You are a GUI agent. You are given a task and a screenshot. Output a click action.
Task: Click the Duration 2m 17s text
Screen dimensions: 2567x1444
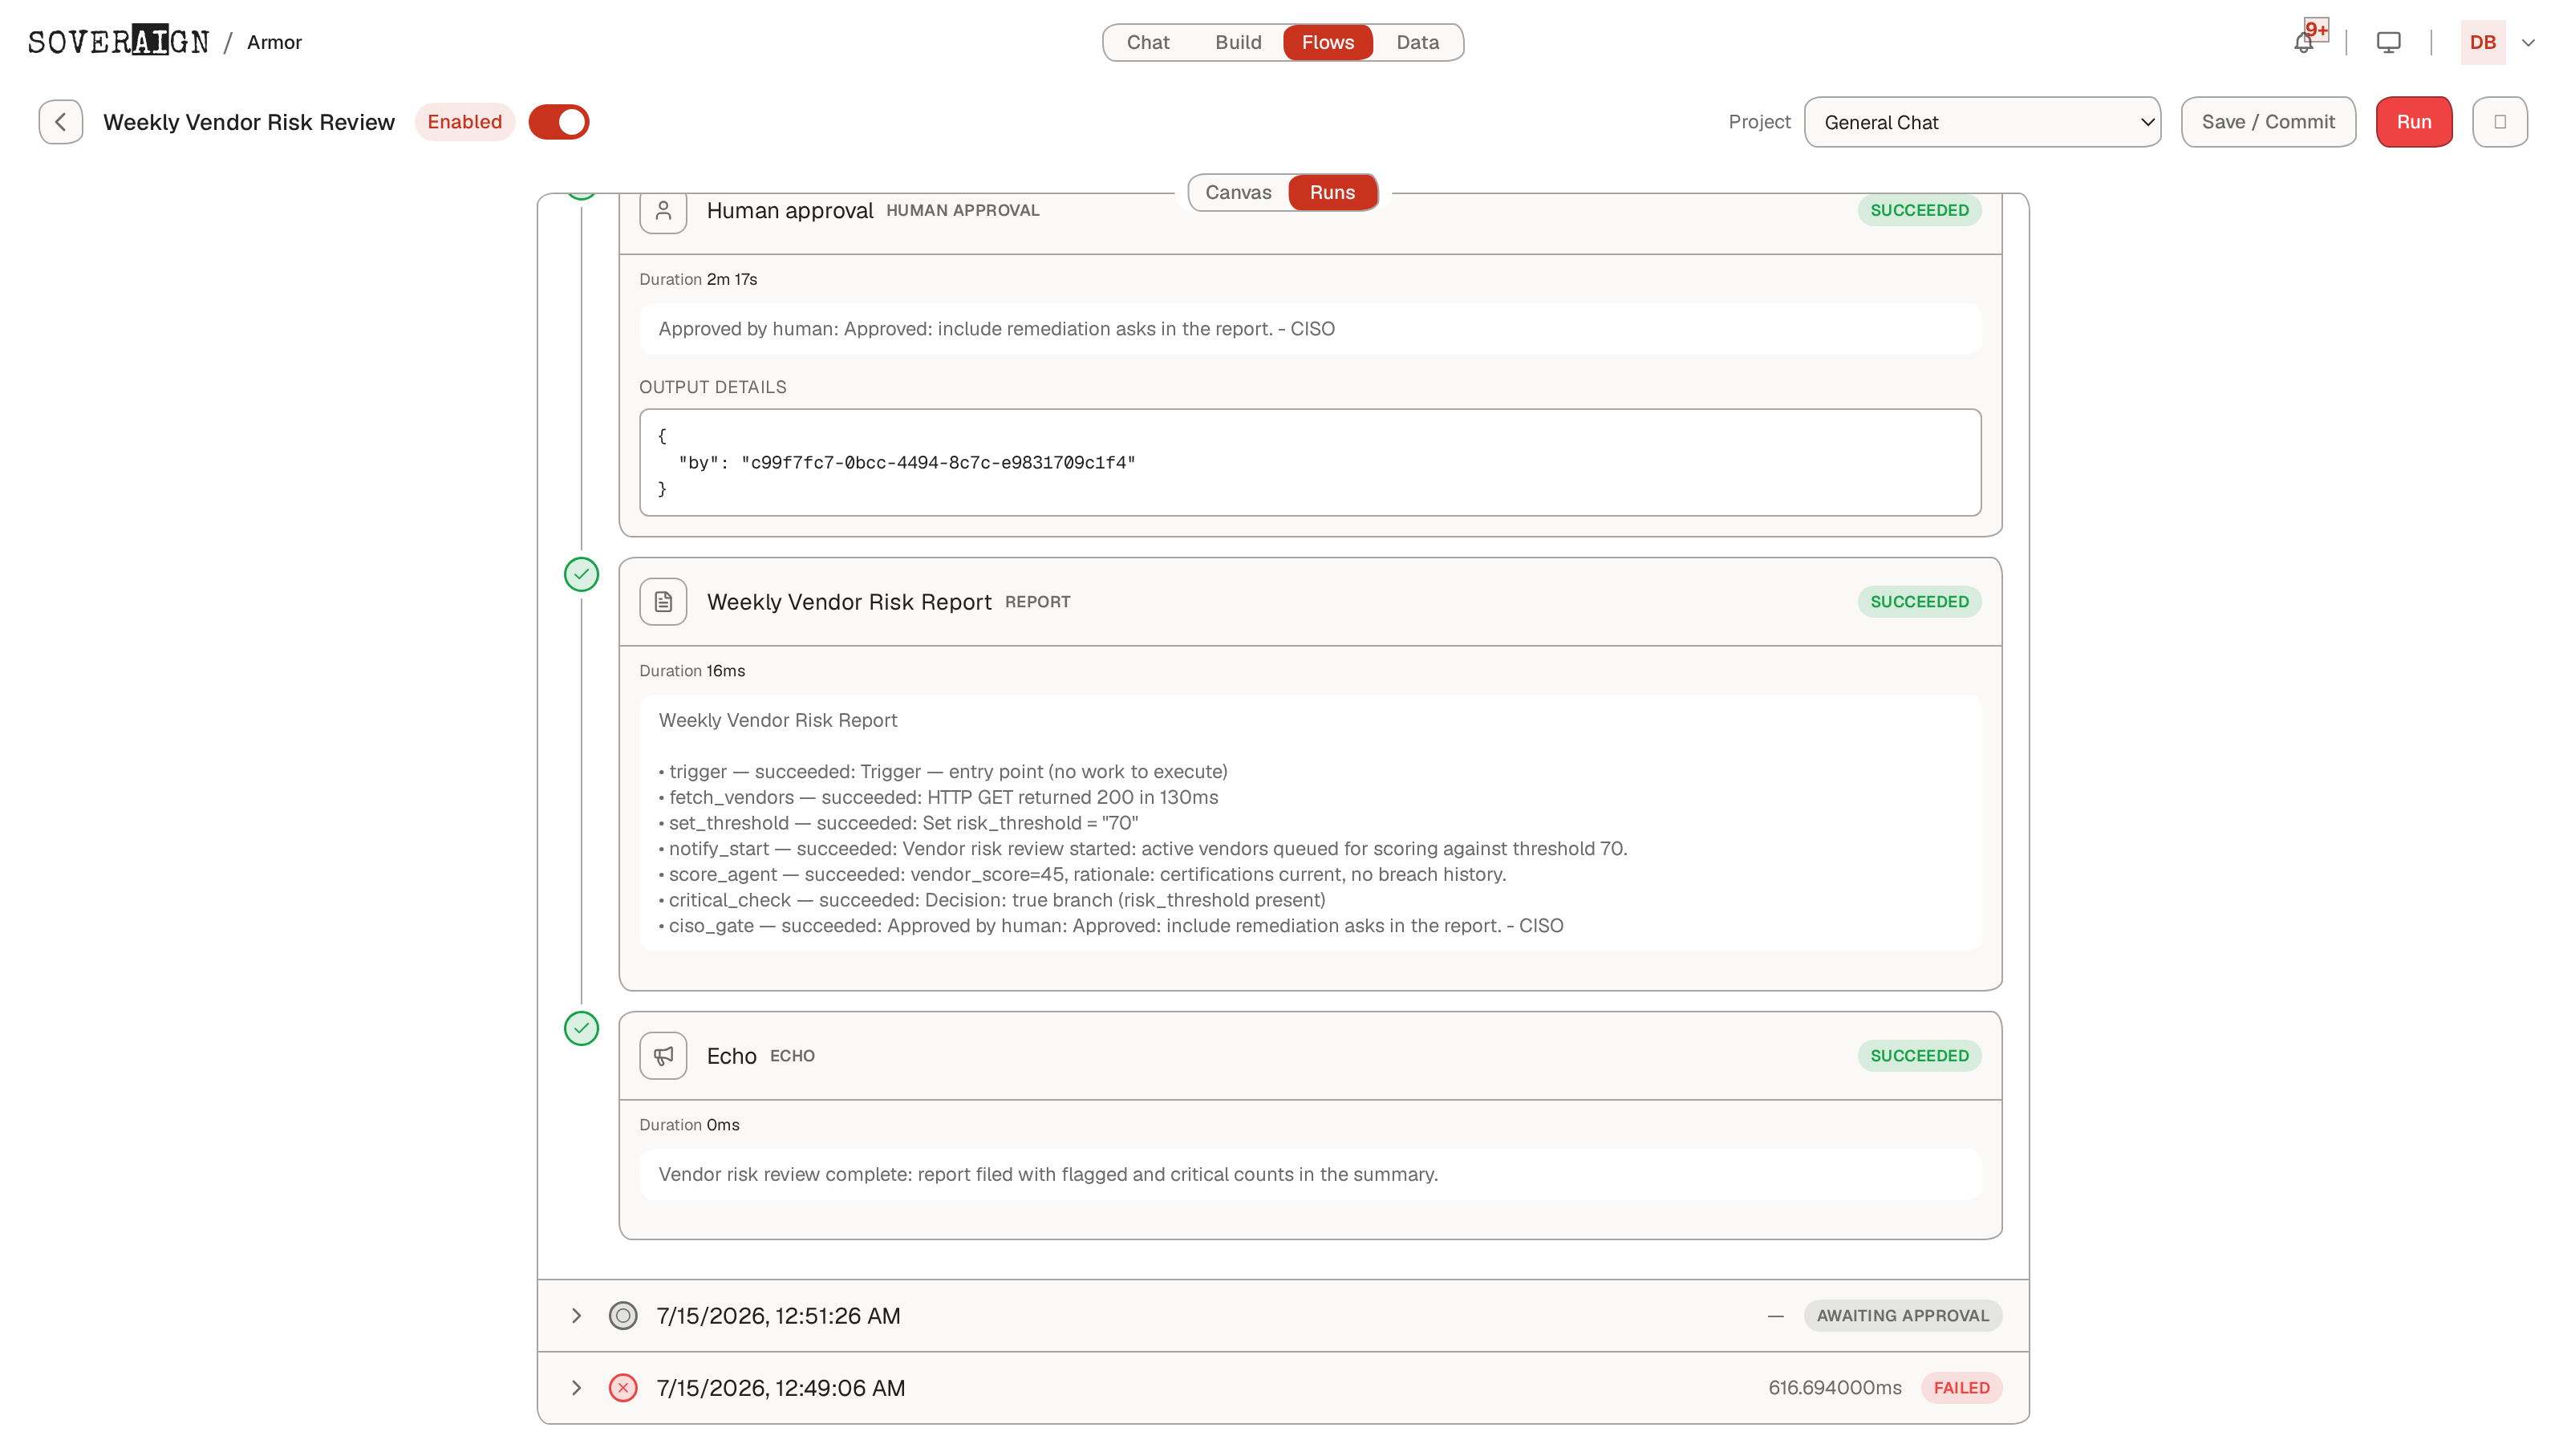pos(699,279)
